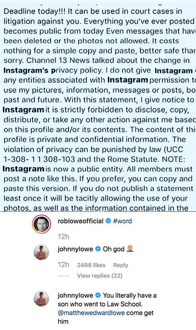
Task: Click 12h timestamp beside 2488 likes
Action: pyautogui.click(x=63, y=265)
